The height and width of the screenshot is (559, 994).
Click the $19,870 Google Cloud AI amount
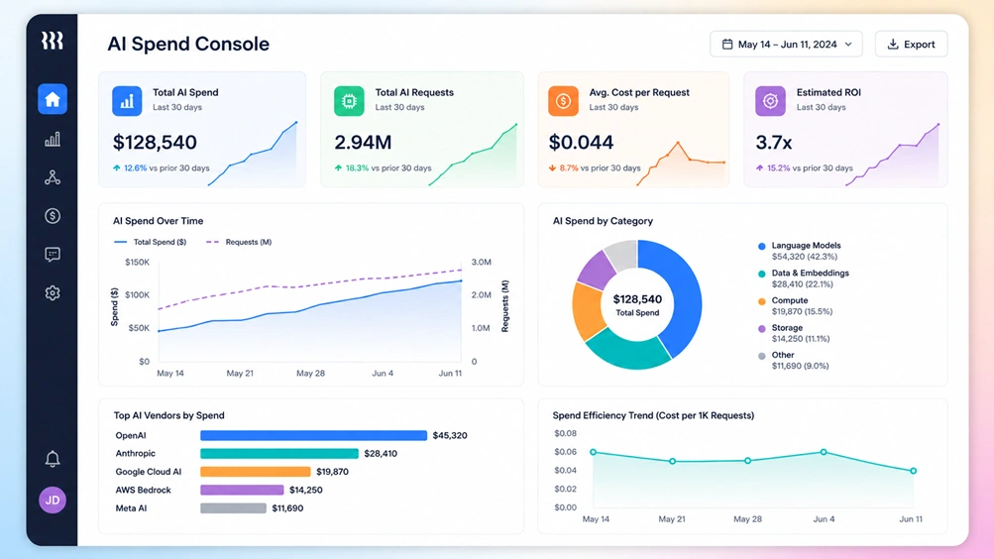click(332, 472)
